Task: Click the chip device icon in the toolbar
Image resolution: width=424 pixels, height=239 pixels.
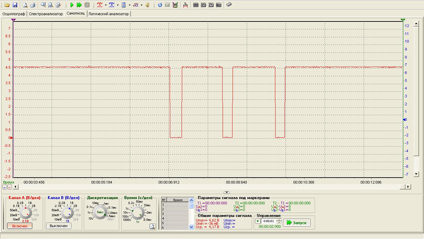Action: 229,5
